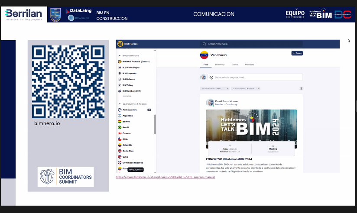Click the V icon beside 9.5 Voting
The image size is (357, 213).
pyautogui.click(x=120, y=85)
